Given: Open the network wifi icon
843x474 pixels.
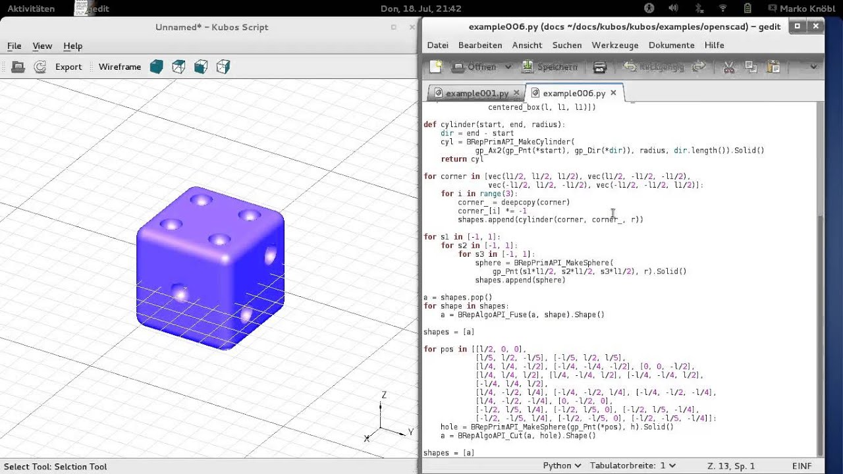Looking at the screenshot, I should 722,9.
